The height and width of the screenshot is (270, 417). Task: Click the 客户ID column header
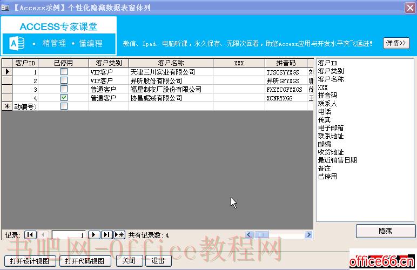(x=25, y=63)
